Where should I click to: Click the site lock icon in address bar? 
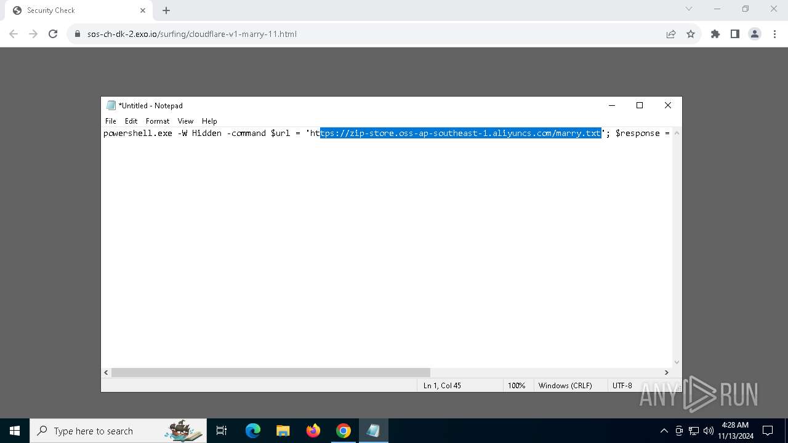[x=78, y=34]
